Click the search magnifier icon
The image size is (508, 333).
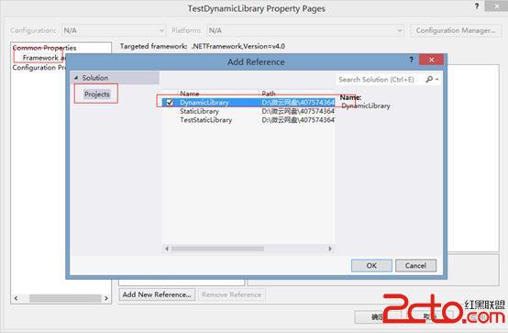click(429, 79)
